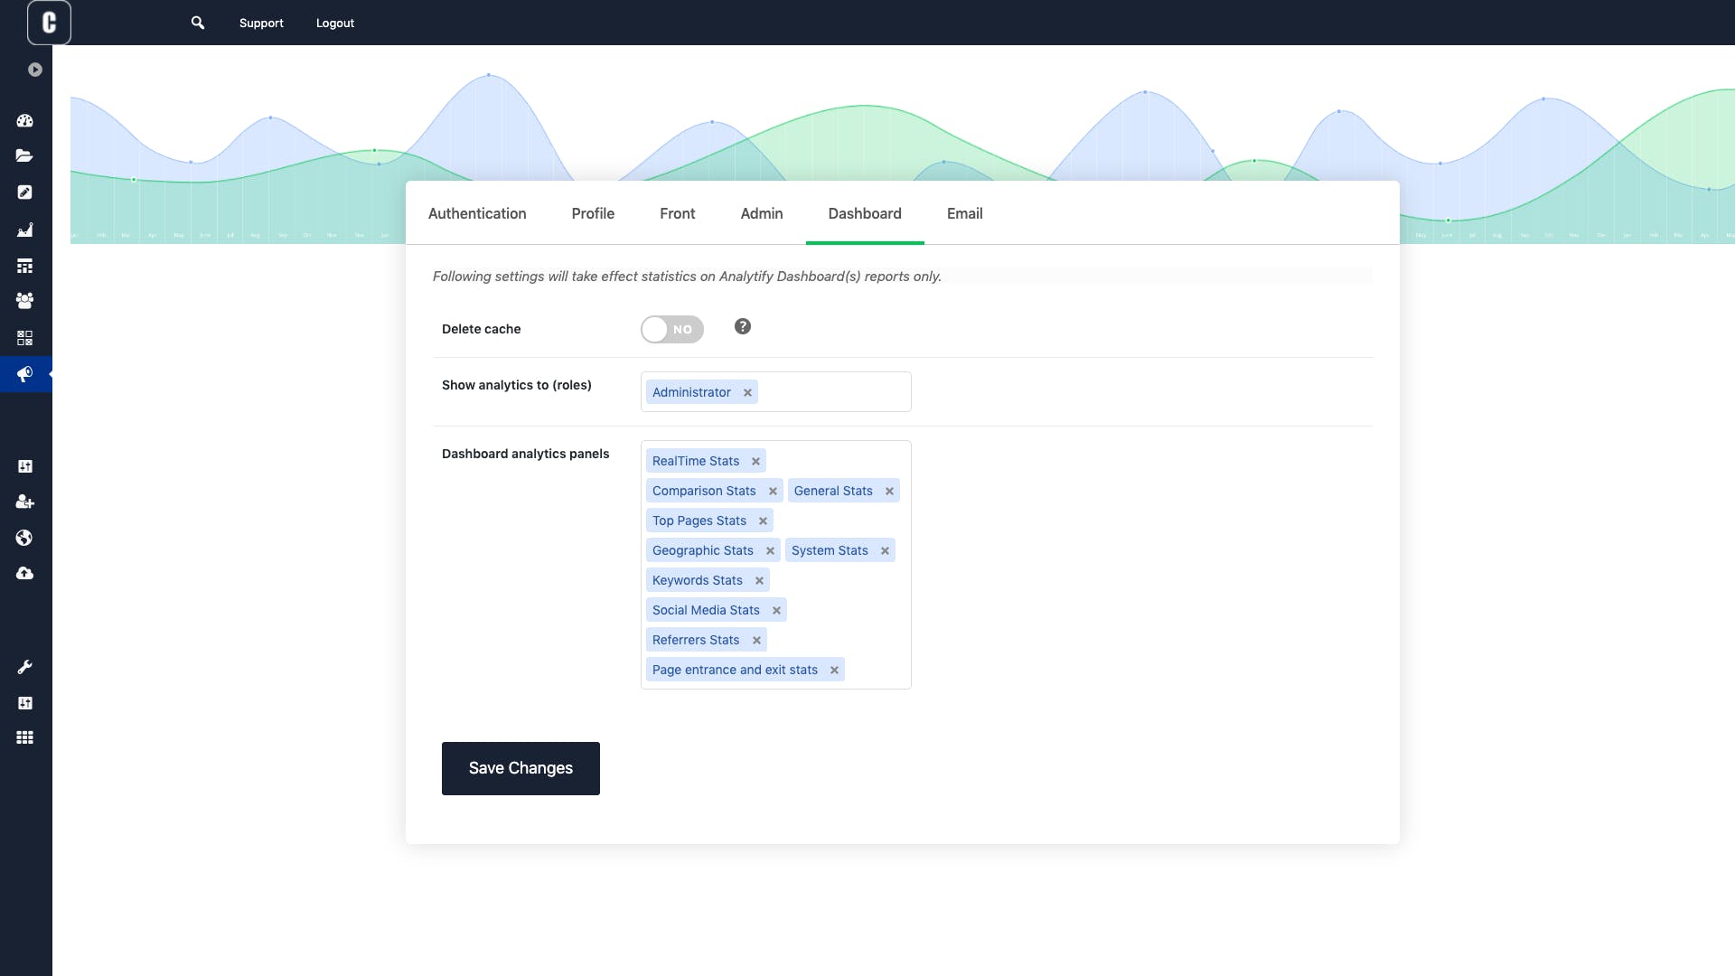
Task: Click the cloud upload sidebar icon
Action: [x=24, y=573]
